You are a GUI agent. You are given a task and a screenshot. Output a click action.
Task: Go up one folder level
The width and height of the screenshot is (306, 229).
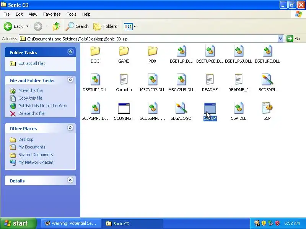pyautogui.click(x=56, y=26)
